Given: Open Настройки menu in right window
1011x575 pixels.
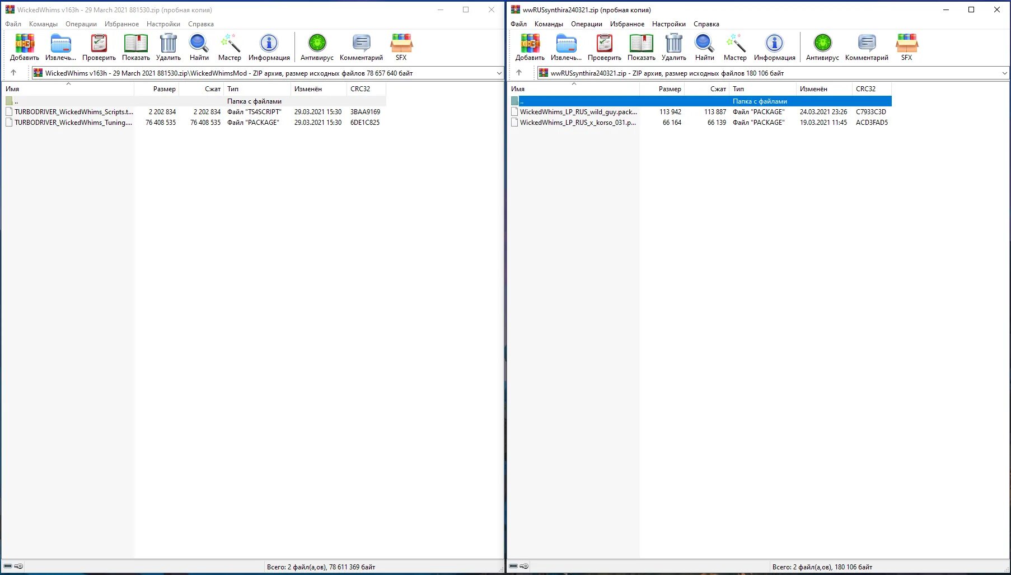Looking at the screenshot, I should click(x=669, y=24).
